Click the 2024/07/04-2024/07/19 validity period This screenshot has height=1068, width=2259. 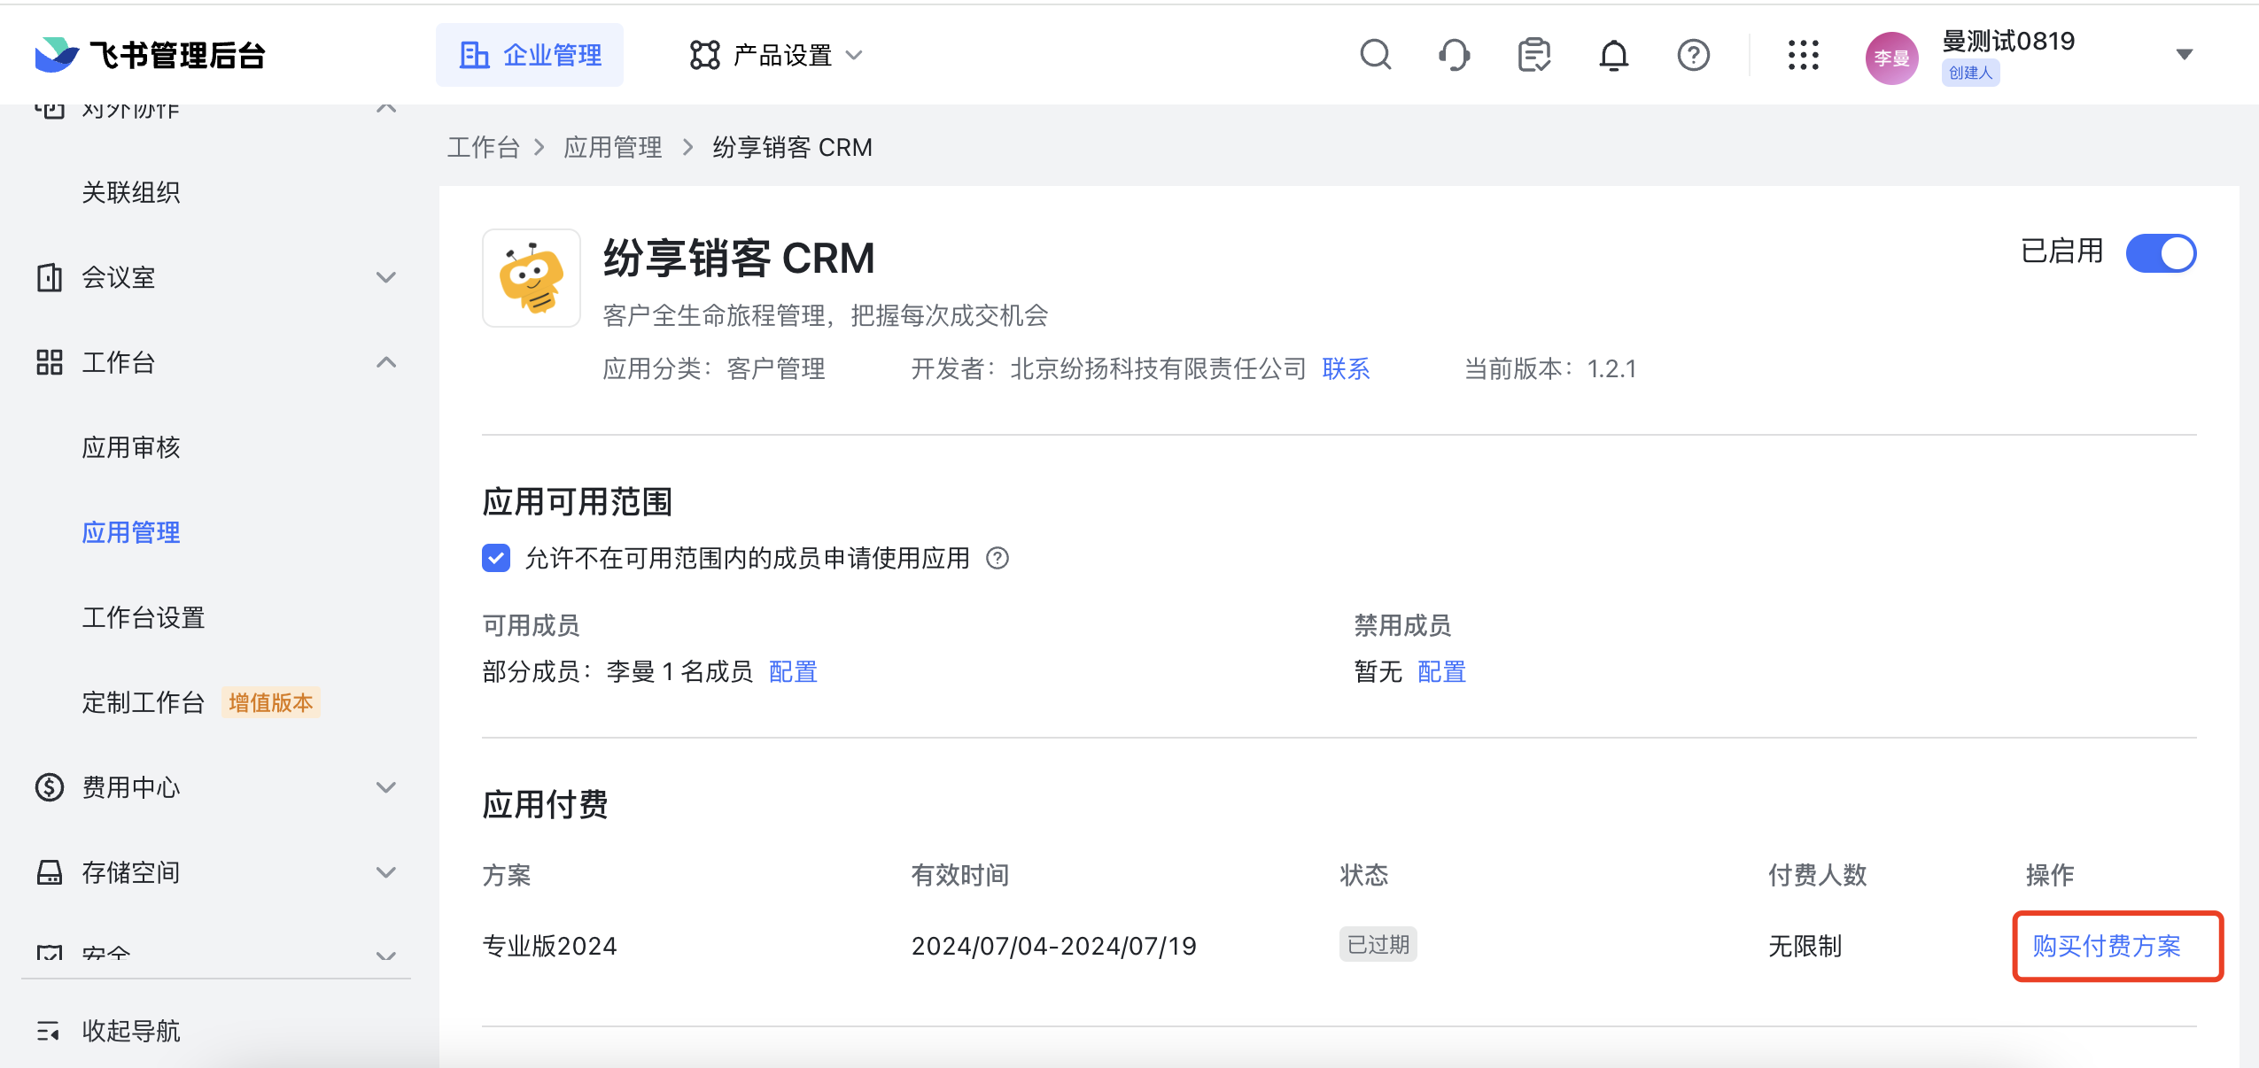pyautogui.click(x=1053, y=946)
